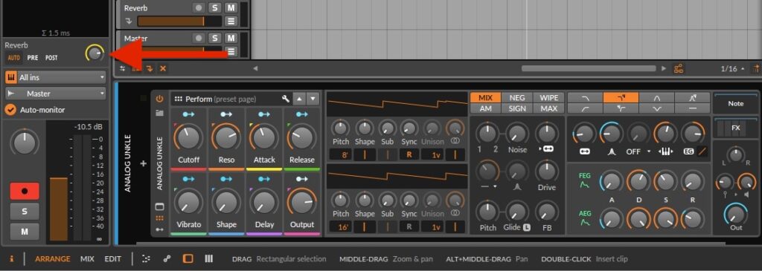
Task: Click the EG icon in filter section
Action: pyautogui.click(x=688, y=151)
